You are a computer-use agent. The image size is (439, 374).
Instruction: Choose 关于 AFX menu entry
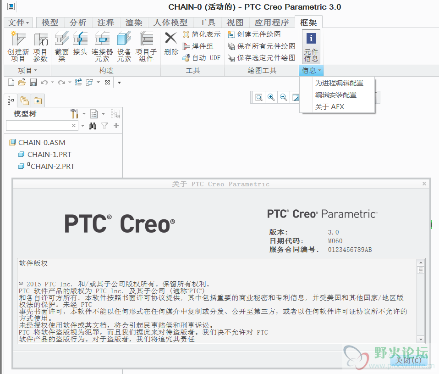(x=337, y=107)
